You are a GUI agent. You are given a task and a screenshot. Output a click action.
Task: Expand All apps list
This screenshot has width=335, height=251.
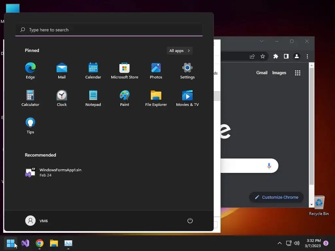point(180,51)
